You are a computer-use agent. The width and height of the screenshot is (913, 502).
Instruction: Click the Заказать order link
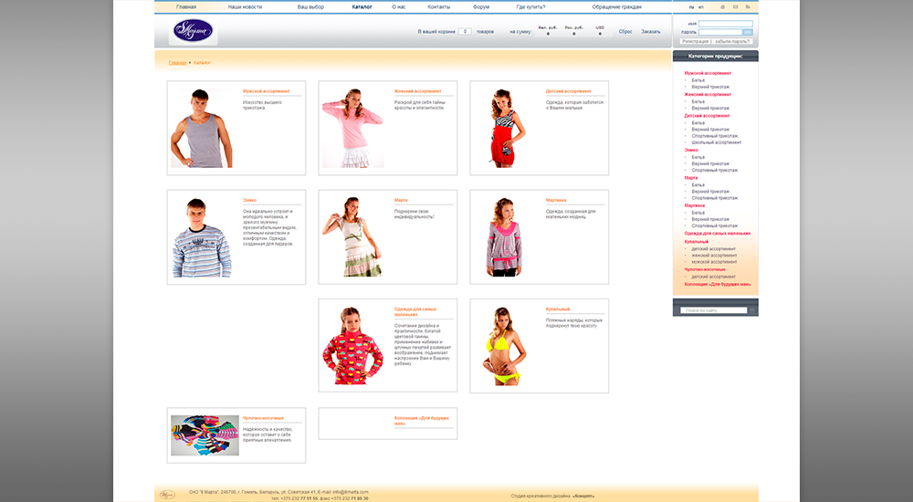[x=650, y=31]
